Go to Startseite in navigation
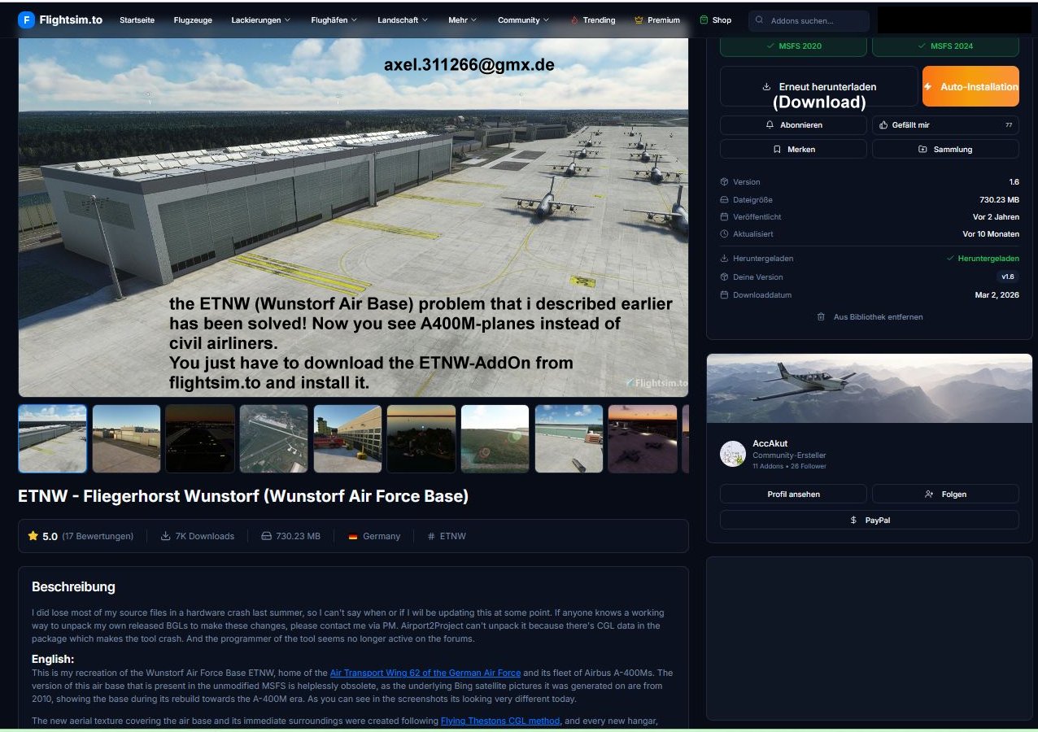The width and height of the screenshot is (1038, 732). click(137, 20)
